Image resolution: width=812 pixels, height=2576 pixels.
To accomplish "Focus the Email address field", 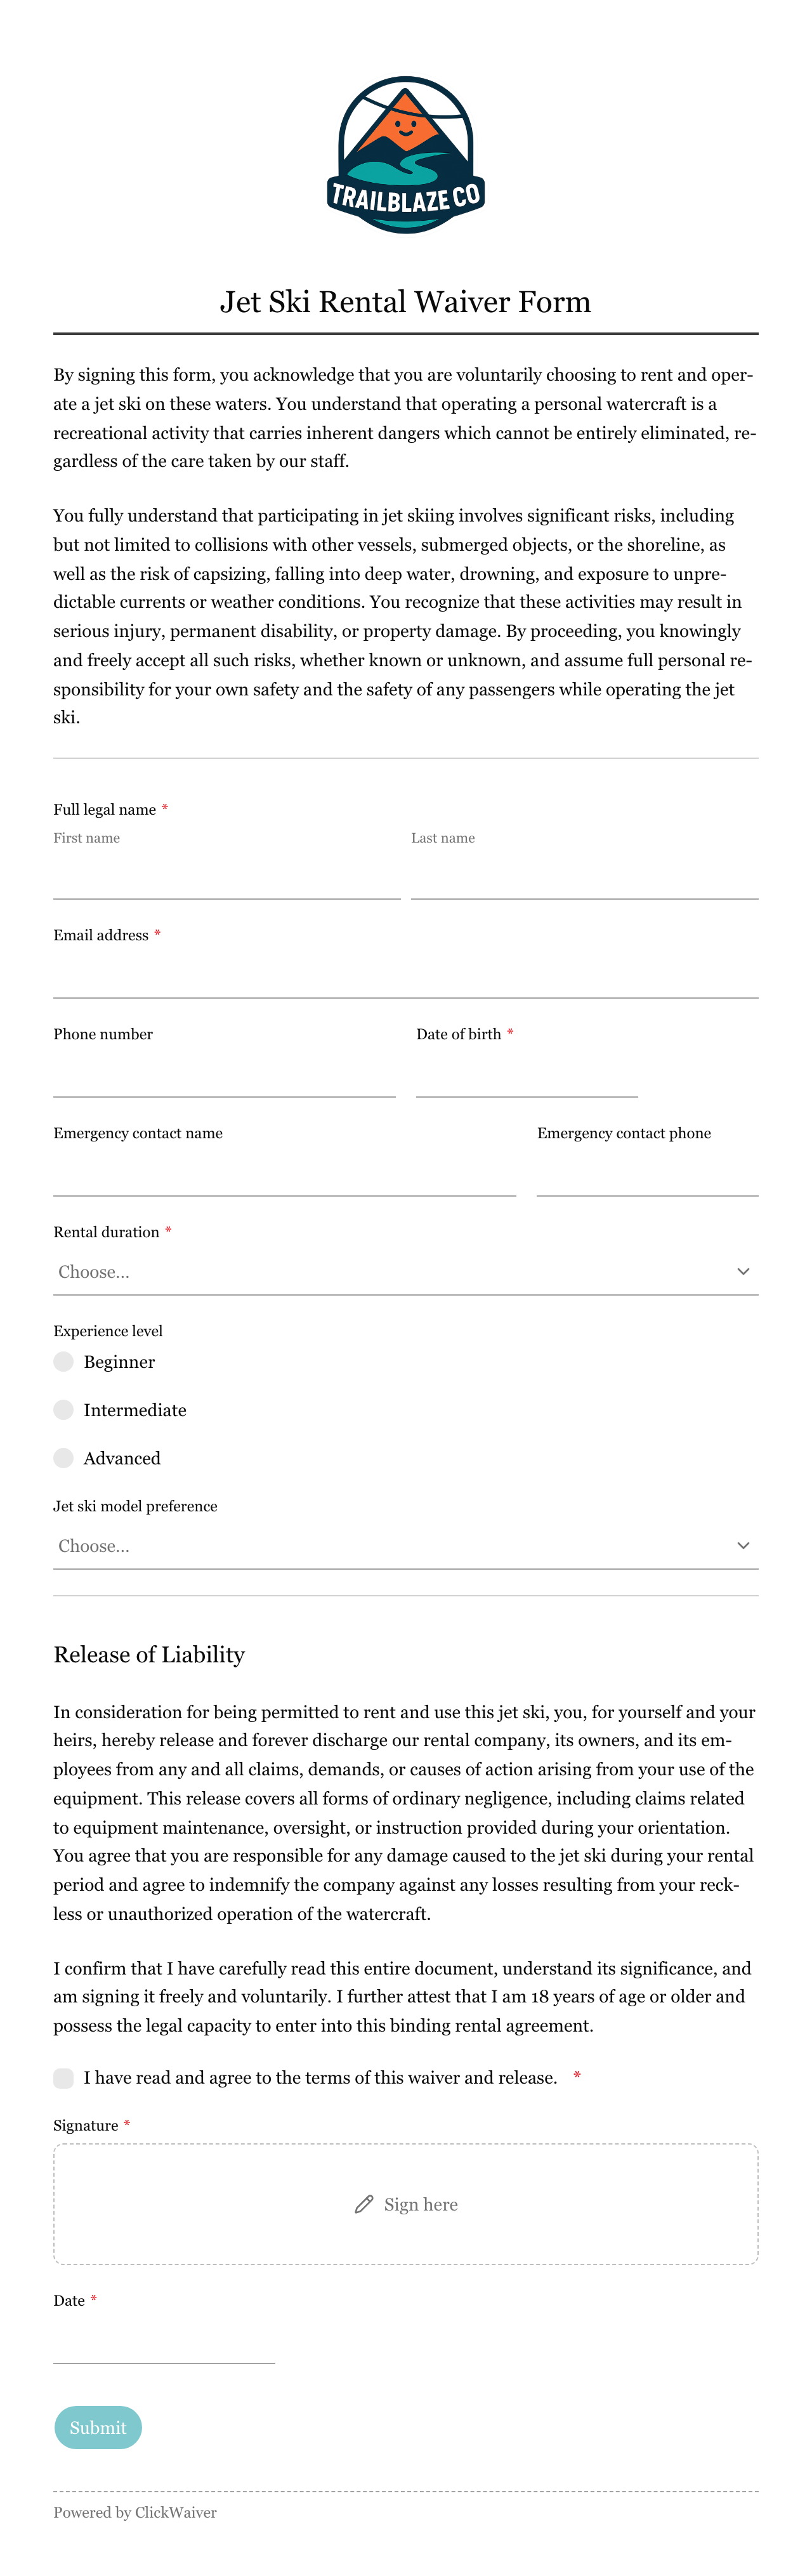I will tap(405, 975).
